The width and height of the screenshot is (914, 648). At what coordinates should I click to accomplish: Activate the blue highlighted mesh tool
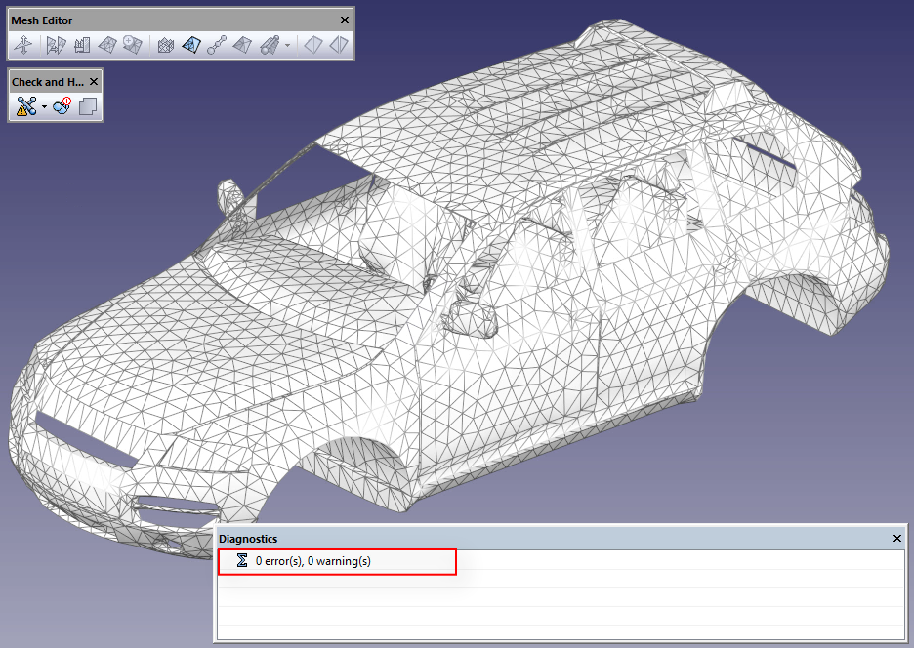[191, 45]
